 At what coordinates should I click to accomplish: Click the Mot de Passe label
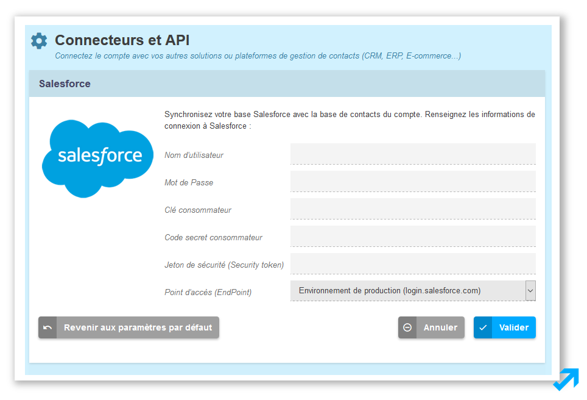click(189, 182)
